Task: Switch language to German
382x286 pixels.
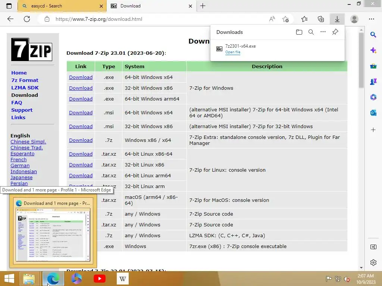Action: click(x=20, y=166)
